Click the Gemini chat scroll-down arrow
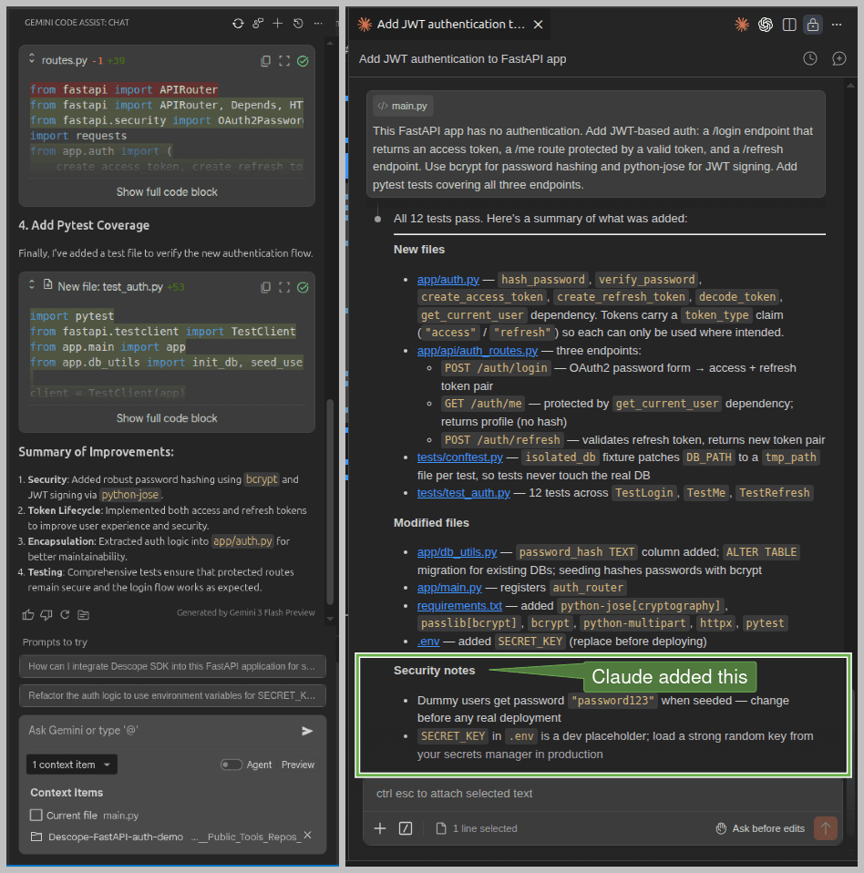Image resolution: width=864 pixels, height=873 pixels. point(330,619)
